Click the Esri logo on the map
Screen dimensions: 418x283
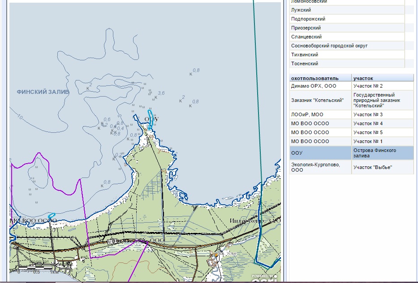265,278
